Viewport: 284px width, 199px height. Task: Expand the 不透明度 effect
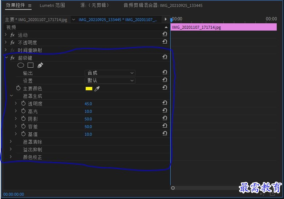click(5, 42)
